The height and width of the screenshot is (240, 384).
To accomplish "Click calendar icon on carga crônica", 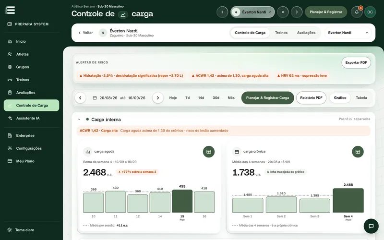I will coord(237,152).
